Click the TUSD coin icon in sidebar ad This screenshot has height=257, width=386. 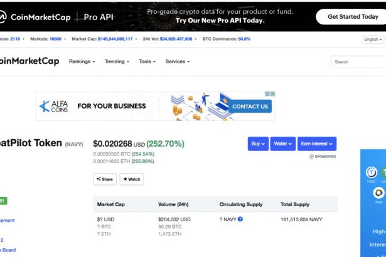click(x=371, y=172)
